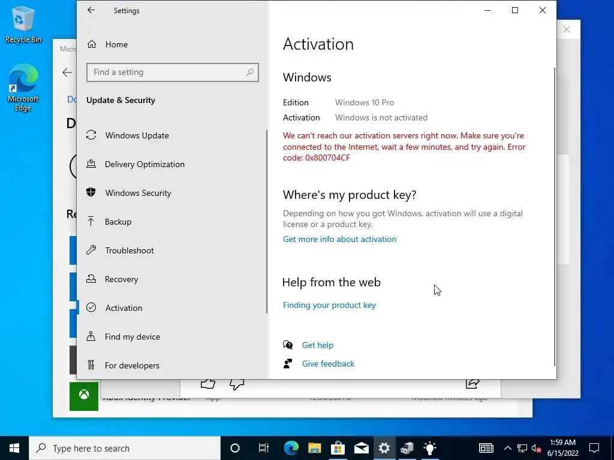Viewport: 614px width, 460px height.
Task: Click the Settings gear on the taskbar
Action: [x=384, y=448]
